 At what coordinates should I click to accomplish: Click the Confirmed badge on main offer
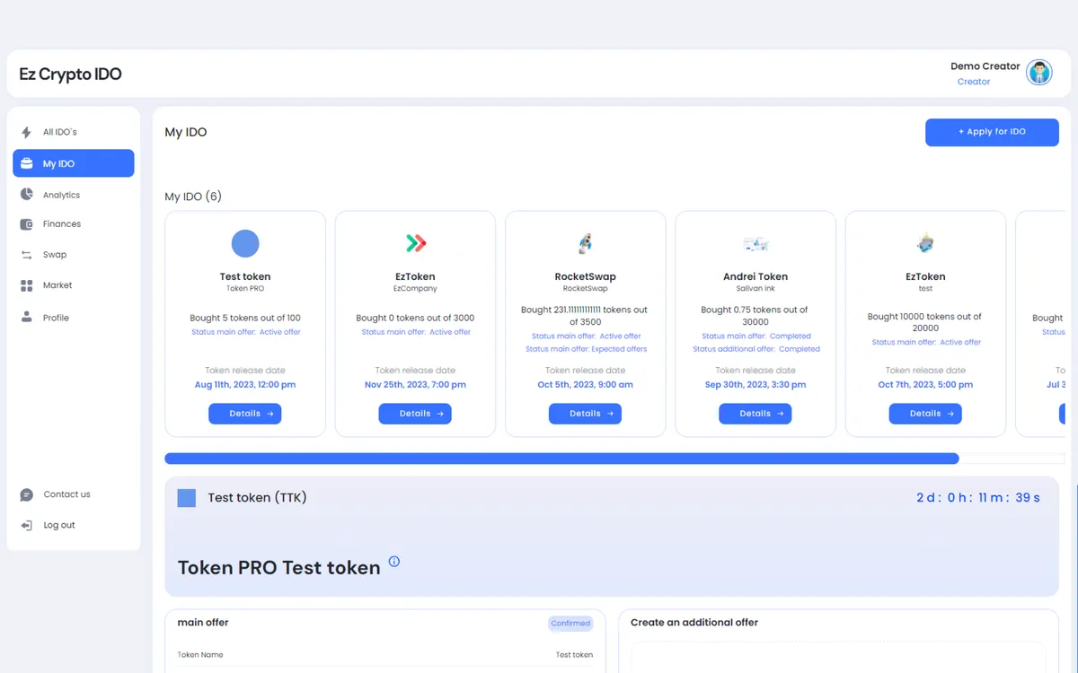[x=570, y=623]
